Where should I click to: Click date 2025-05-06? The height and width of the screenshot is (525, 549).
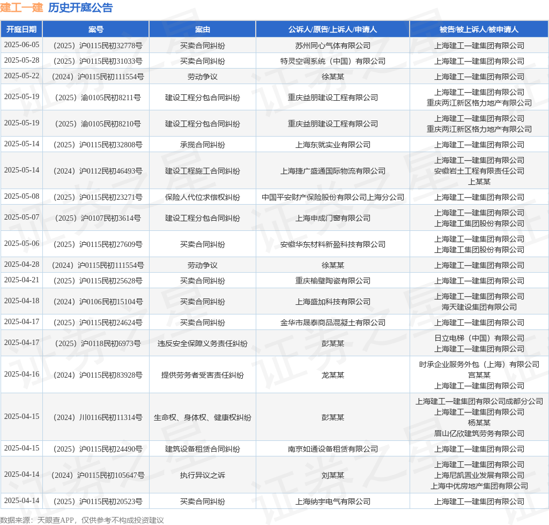[x=21, y=243]
